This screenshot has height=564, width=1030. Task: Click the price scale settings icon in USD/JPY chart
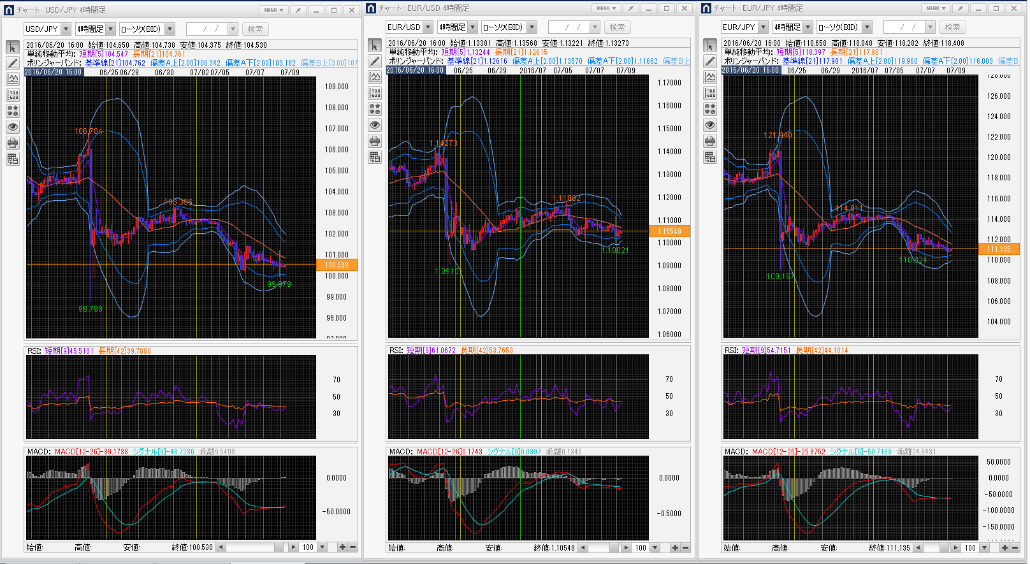[13, 95]
